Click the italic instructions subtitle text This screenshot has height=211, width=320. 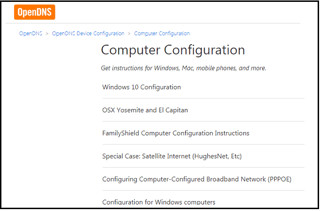click(x=183, y=68)
